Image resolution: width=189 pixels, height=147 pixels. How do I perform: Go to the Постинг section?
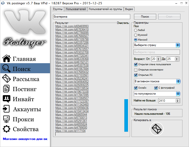click(25, 89)
